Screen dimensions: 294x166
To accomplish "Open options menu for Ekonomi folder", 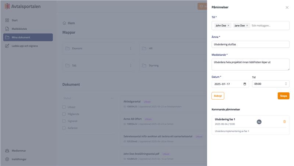I will point(130,48).
